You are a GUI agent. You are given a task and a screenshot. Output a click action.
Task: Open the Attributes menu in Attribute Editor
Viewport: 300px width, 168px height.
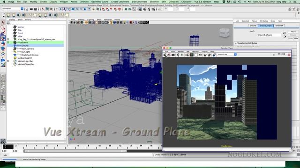pyautogui.click(x=263, y=21)
